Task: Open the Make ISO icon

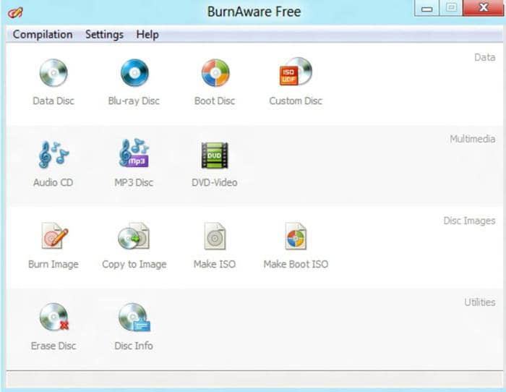Action: tap(215, 236)
